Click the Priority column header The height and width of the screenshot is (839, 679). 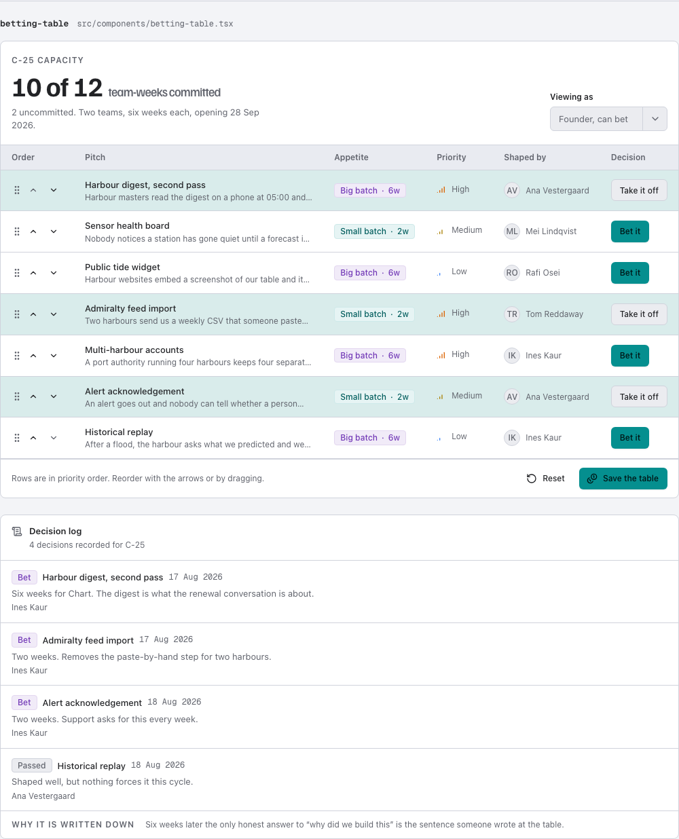pyautogui.click(x=452, y=157)
